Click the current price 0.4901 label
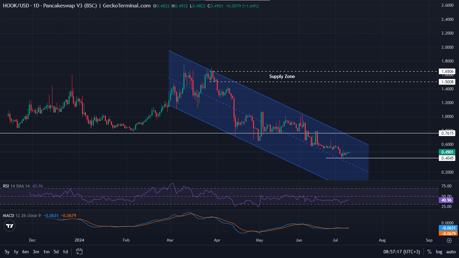Image resolution: width=459 pixels, height=258 pixels. (447, 152)
